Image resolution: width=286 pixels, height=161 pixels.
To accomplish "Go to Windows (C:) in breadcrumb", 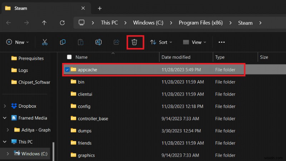I will (x=148, y=23).
